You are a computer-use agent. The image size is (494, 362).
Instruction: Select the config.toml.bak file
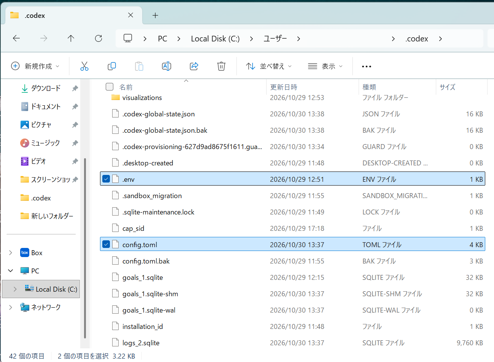(x=292, y=261)
